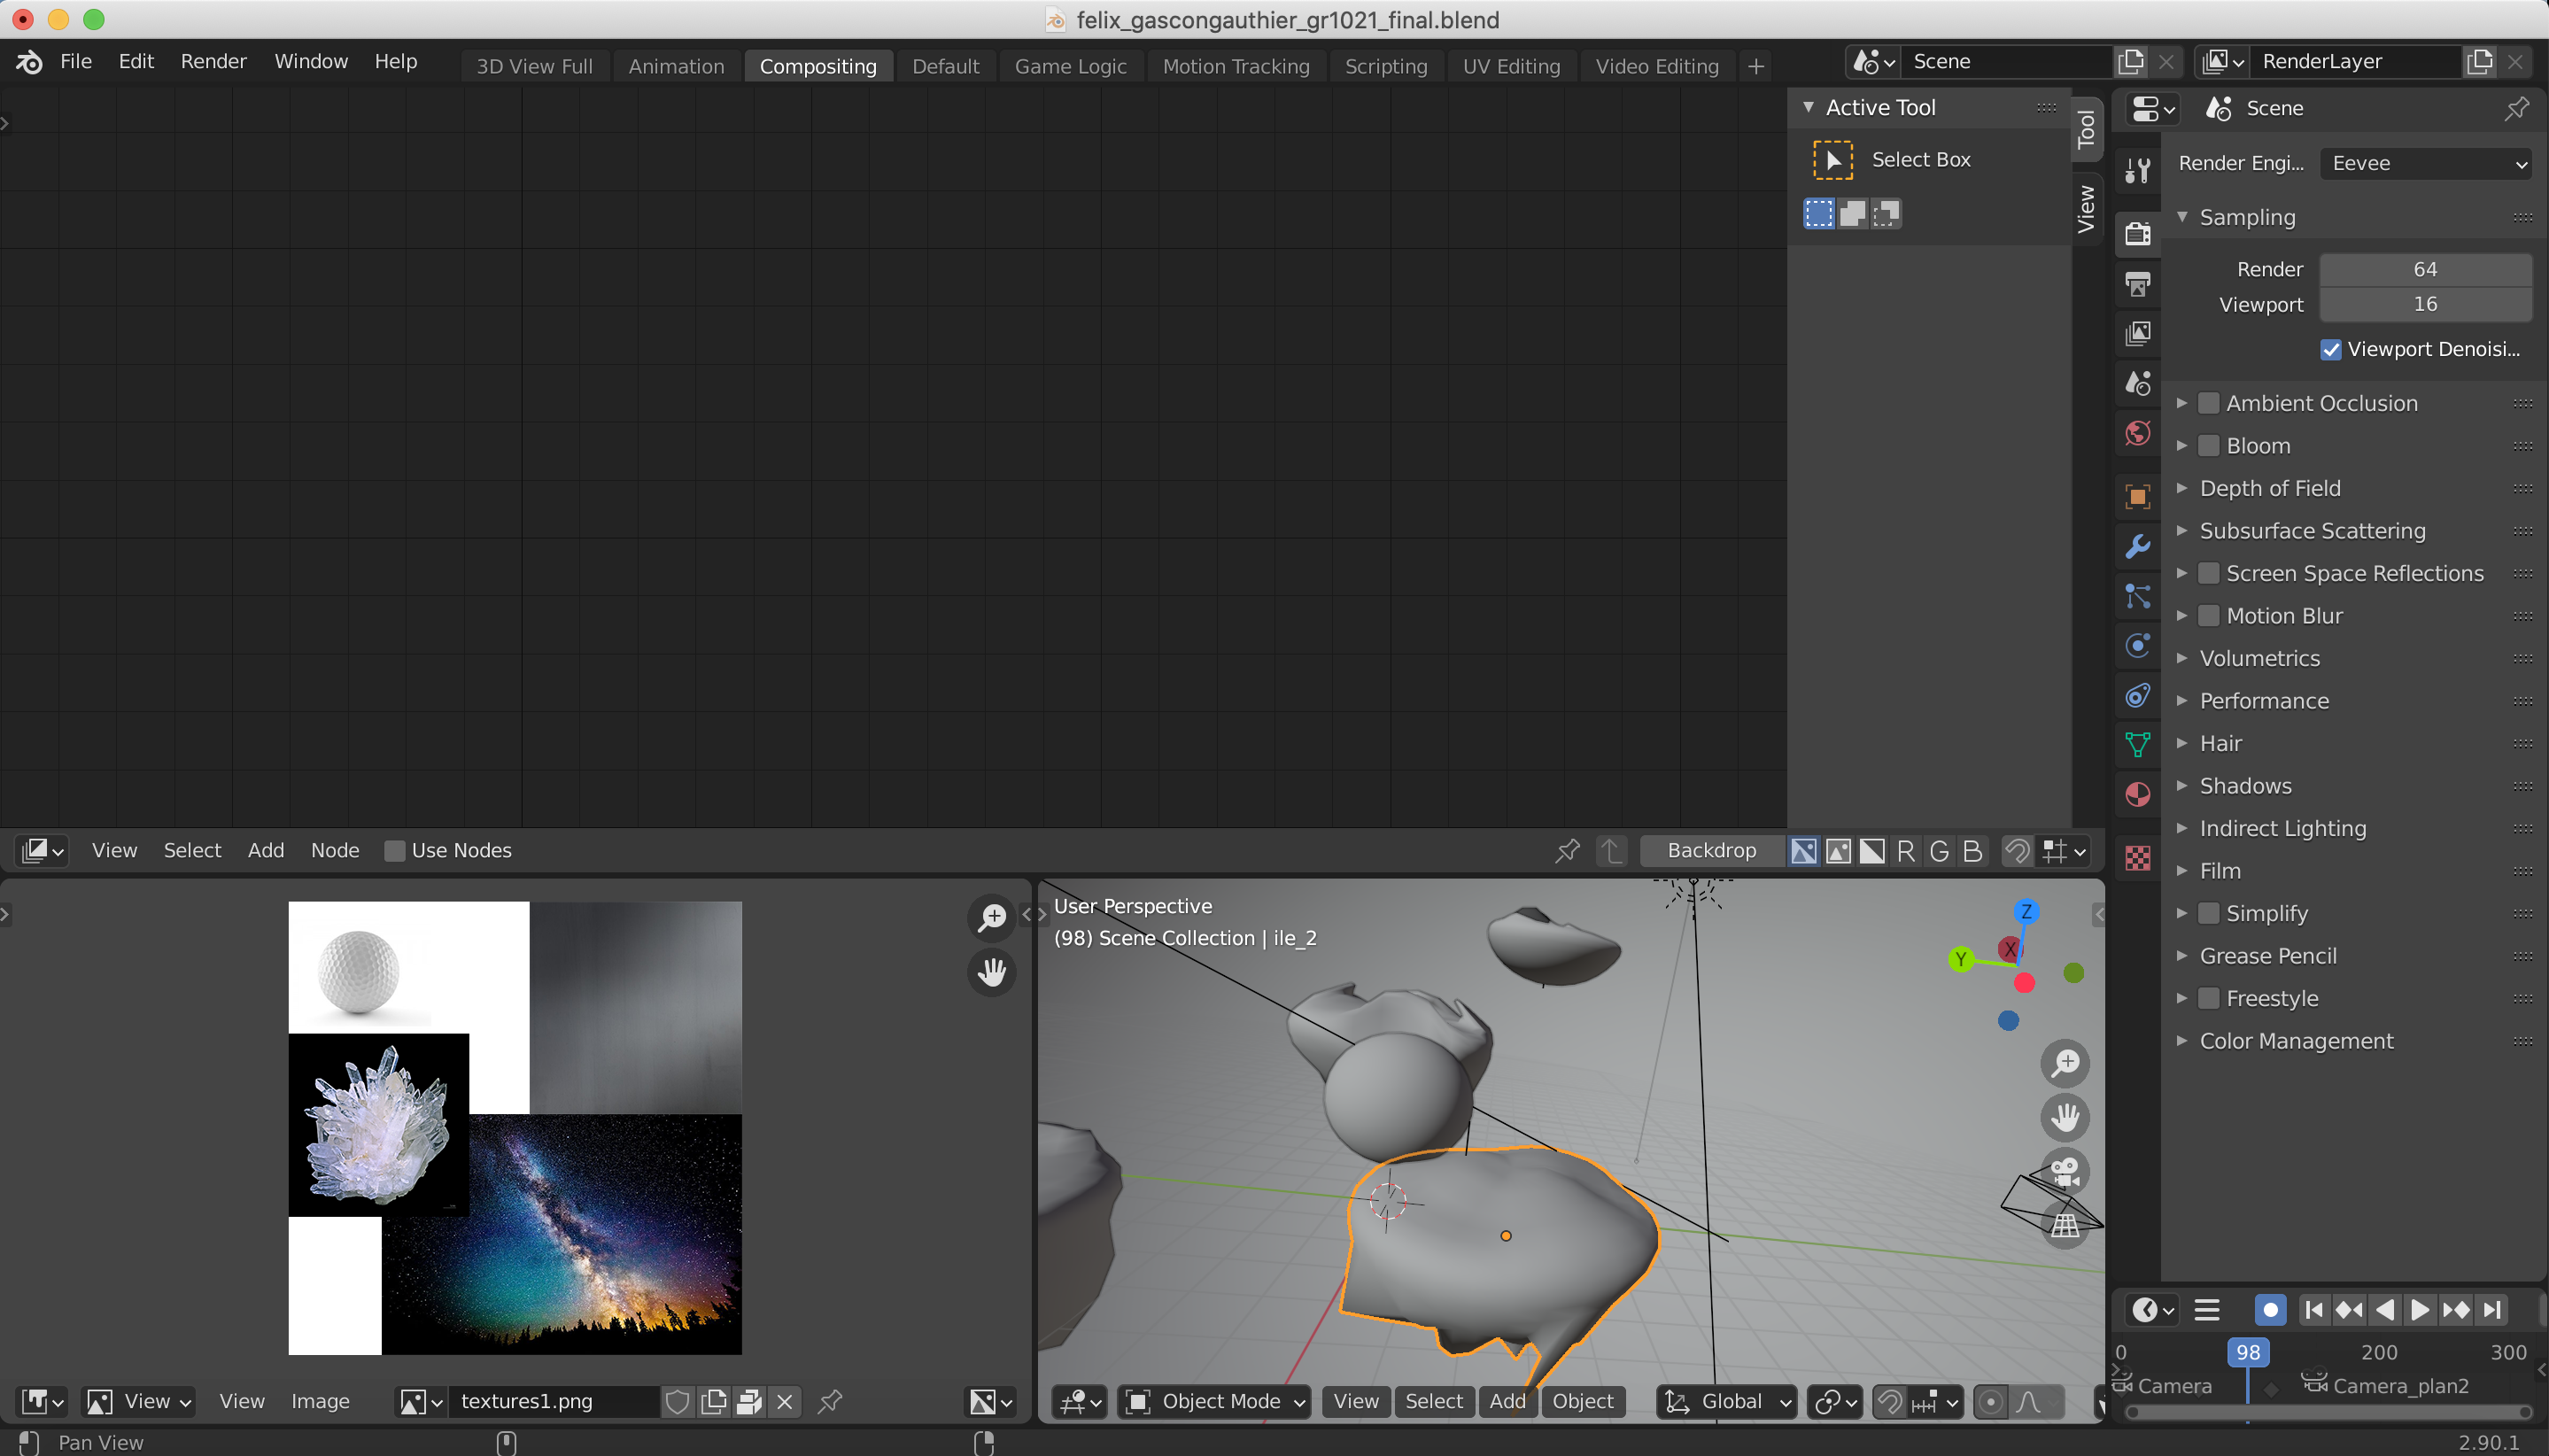Enable the Use Nodes checkbox
Screen dimensions: 2549x1456
tap(395, 851)
